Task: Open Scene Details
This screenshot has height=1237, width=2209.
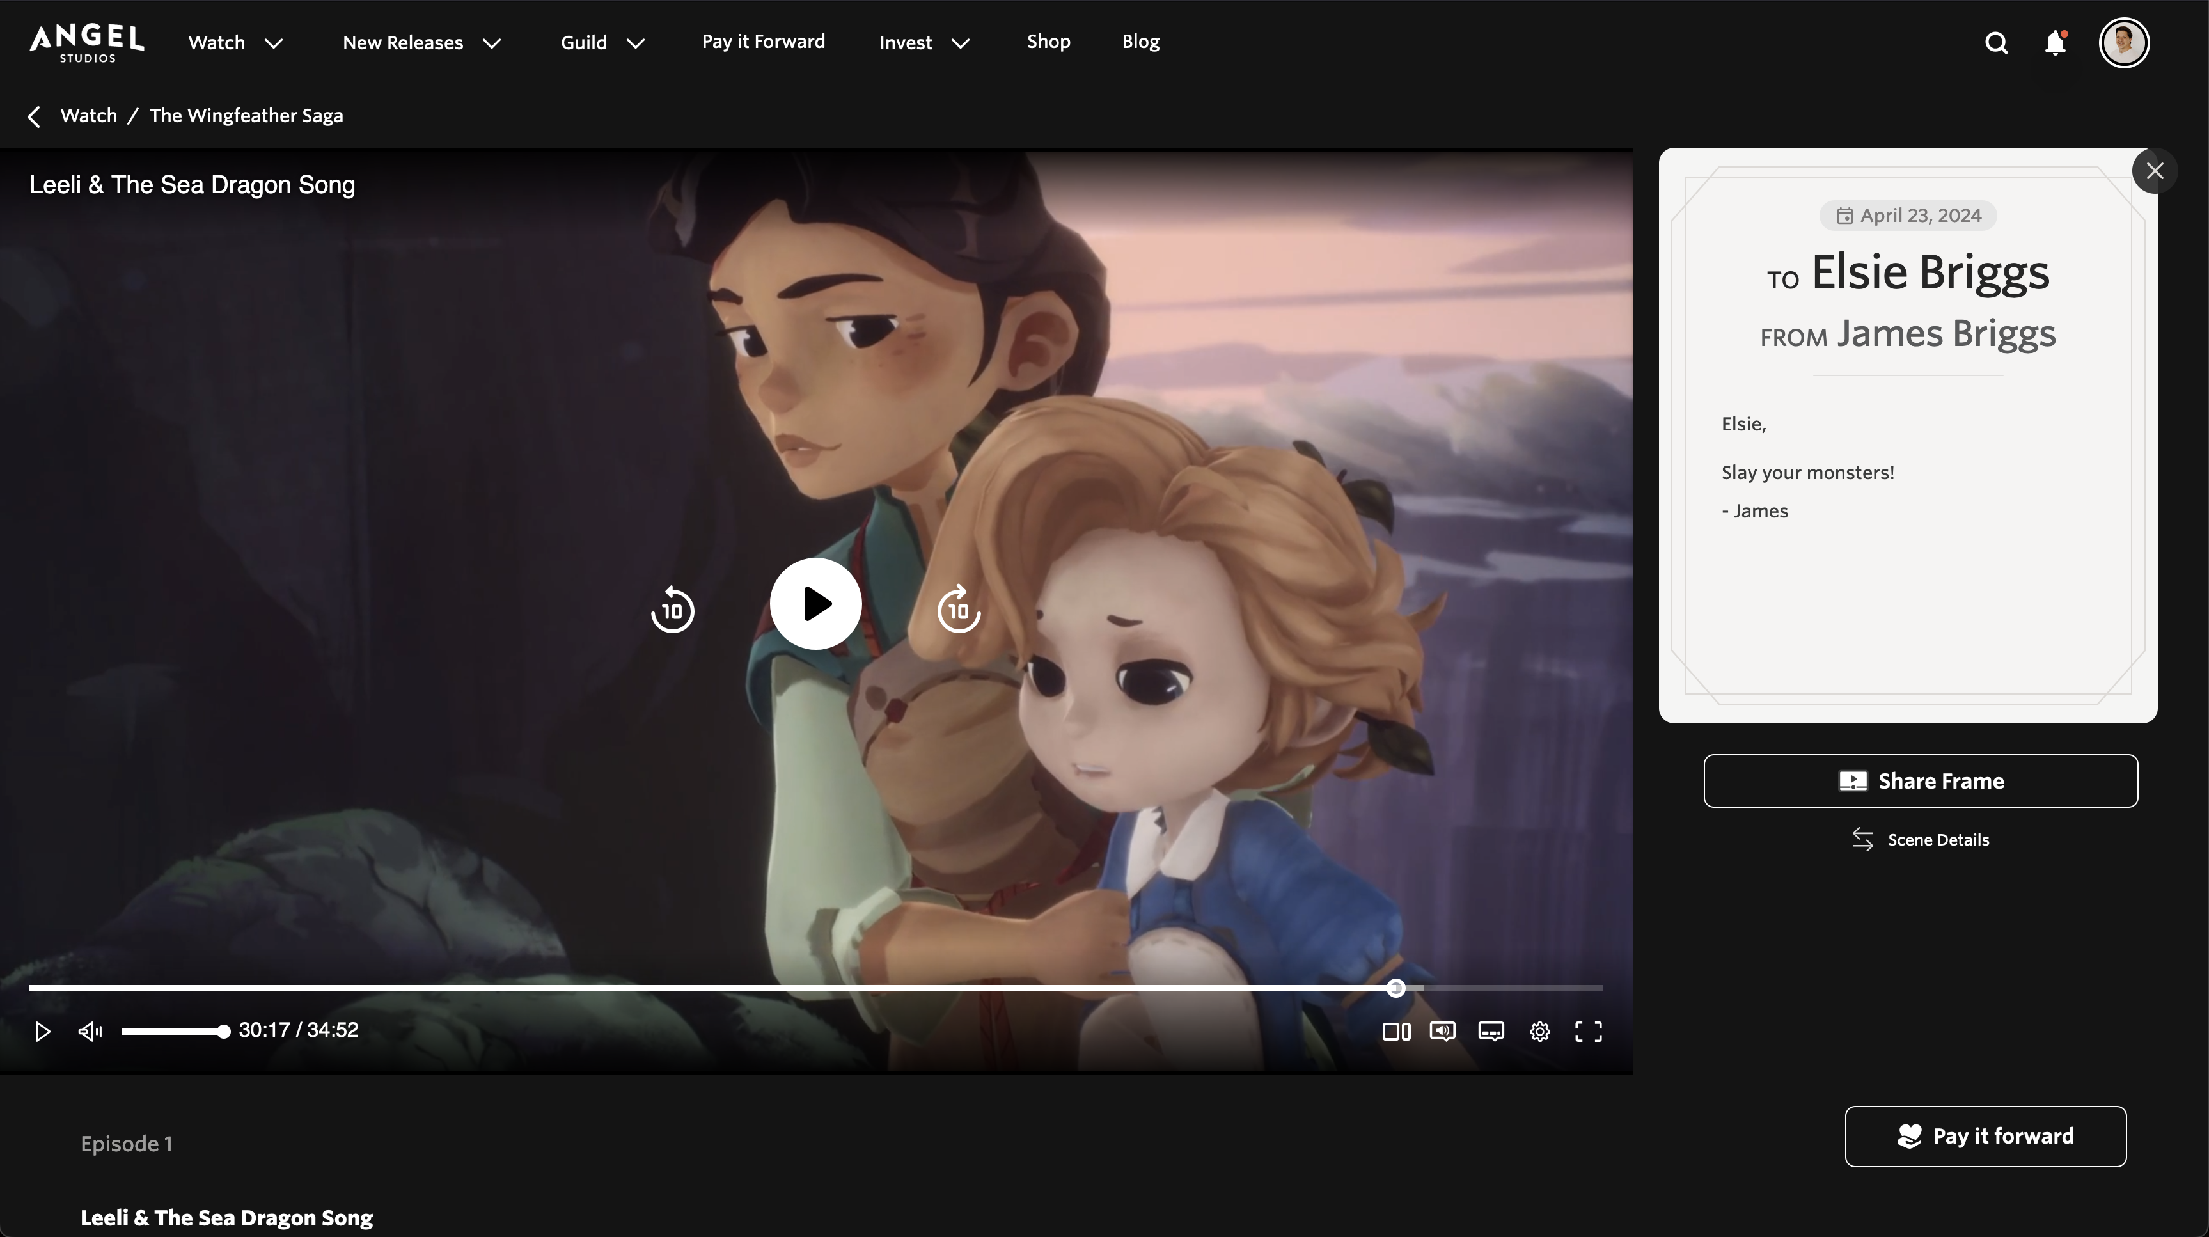Action: click(x=1920, y=839)
